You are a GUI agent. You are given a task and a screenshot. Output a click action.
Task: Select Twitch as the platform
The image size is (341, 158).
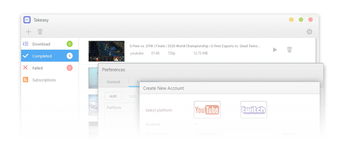(x=253, y=110)
